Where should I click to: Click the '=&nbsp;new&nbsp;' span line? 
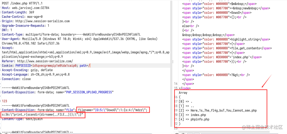click(x=226, y=8)
